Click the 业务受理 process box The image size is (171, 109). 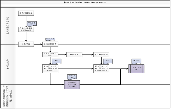(x=26, y=44)
